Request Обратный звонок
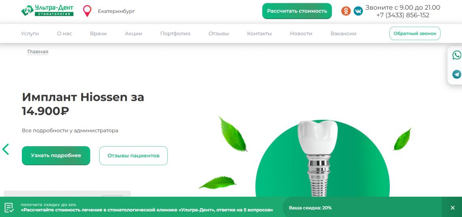The image size is (462, 217). [415, 34]
